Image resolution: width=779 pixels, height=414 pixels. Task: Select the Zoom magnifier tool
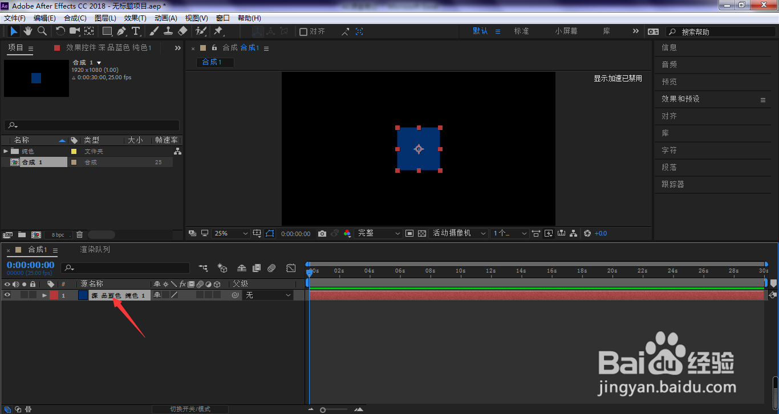click(x=42, y=31)
